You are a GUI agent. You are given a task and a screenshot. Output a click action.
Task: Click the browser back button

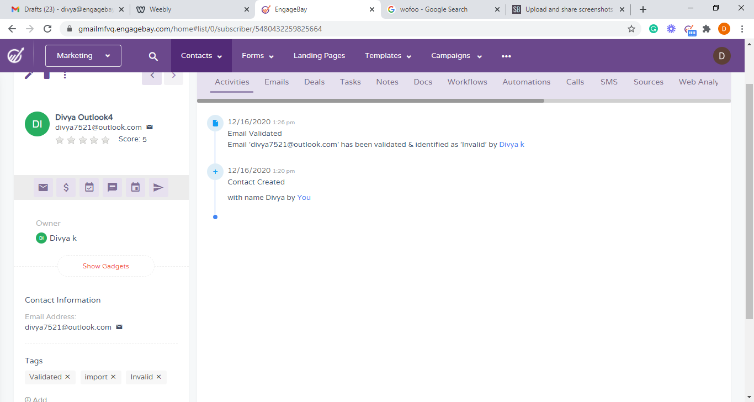(x=12, y=29)
